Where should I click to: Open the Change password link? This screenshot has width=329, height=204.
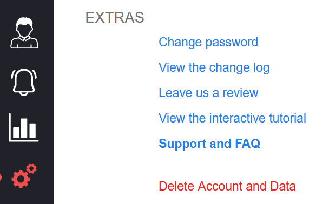pos(208,43)
